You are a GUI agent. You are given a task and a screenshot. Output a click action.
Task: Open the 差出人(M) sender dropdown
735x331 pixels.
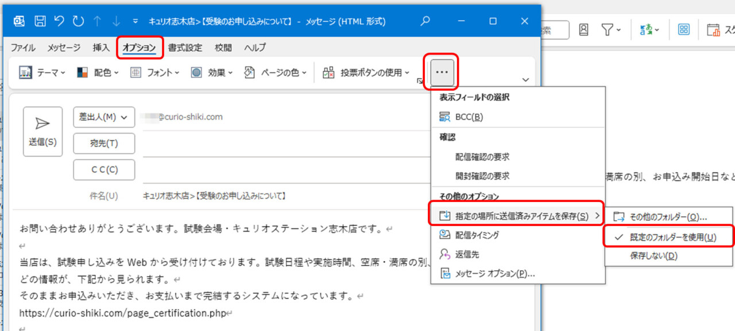[x=104, y=117]
